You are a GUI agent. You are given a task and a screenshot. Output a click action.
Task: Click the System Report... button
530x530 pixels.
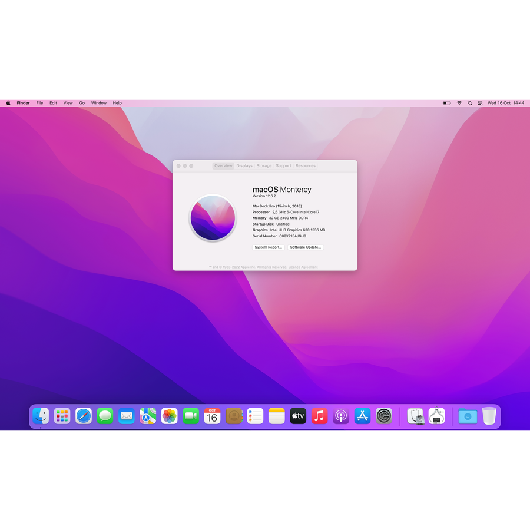pyautogui.click(x=269, y=247)
